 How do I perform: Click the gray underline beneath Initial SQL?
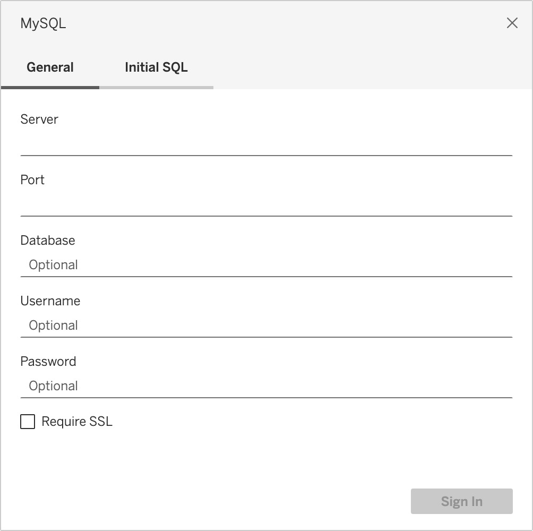tap(156, 87)
